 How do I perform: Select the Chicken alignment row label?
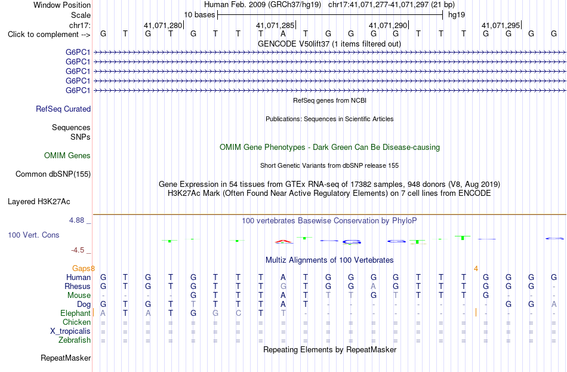point(76,322)
